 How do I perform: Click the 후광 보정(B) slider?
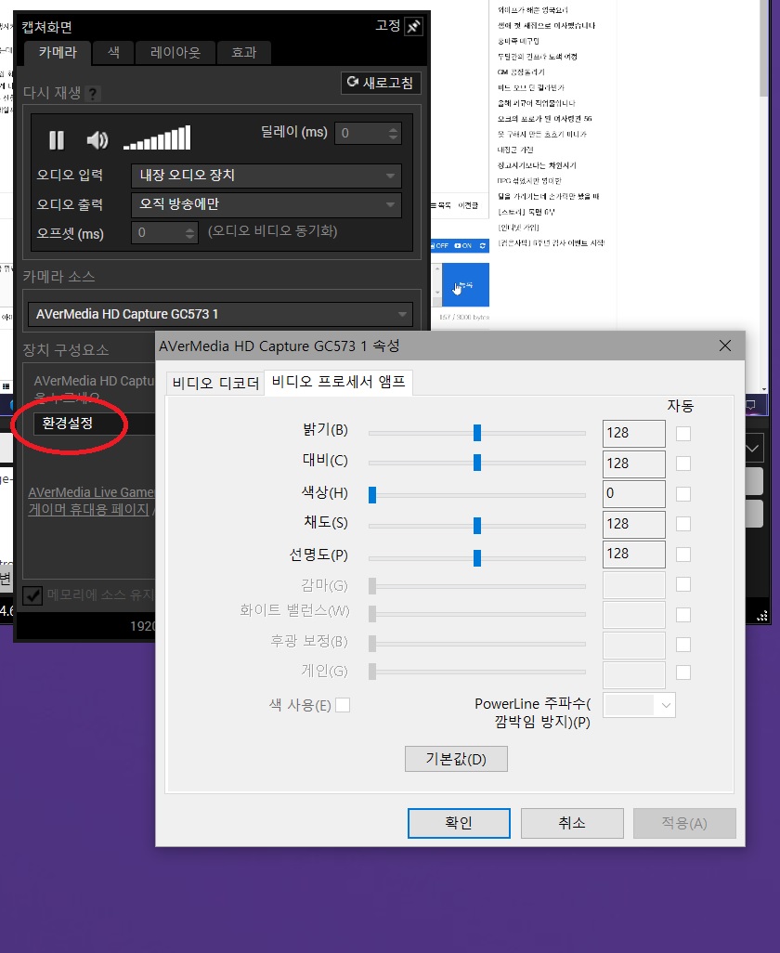(477, 643)
